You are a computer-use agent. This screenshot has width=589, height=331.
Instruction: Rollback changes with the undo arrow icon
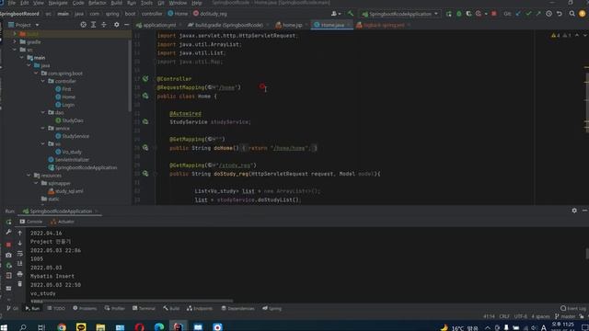tap(560, 14)
